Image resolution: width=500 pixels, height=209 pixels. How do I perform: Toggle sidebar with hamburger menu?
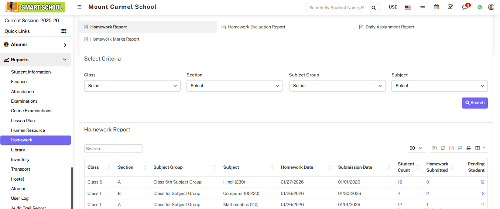pyautogui.click(x=79, y=7)
